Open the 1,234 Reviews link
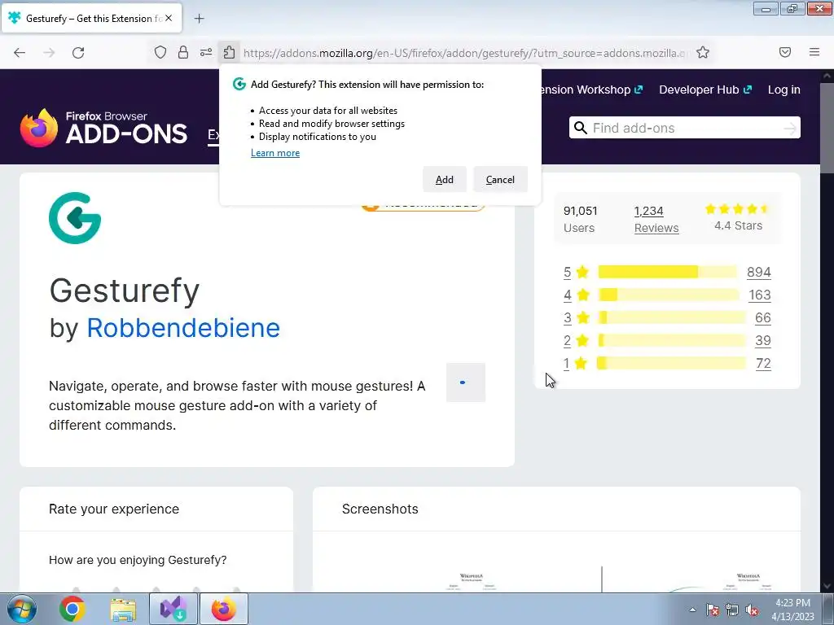 656,220
